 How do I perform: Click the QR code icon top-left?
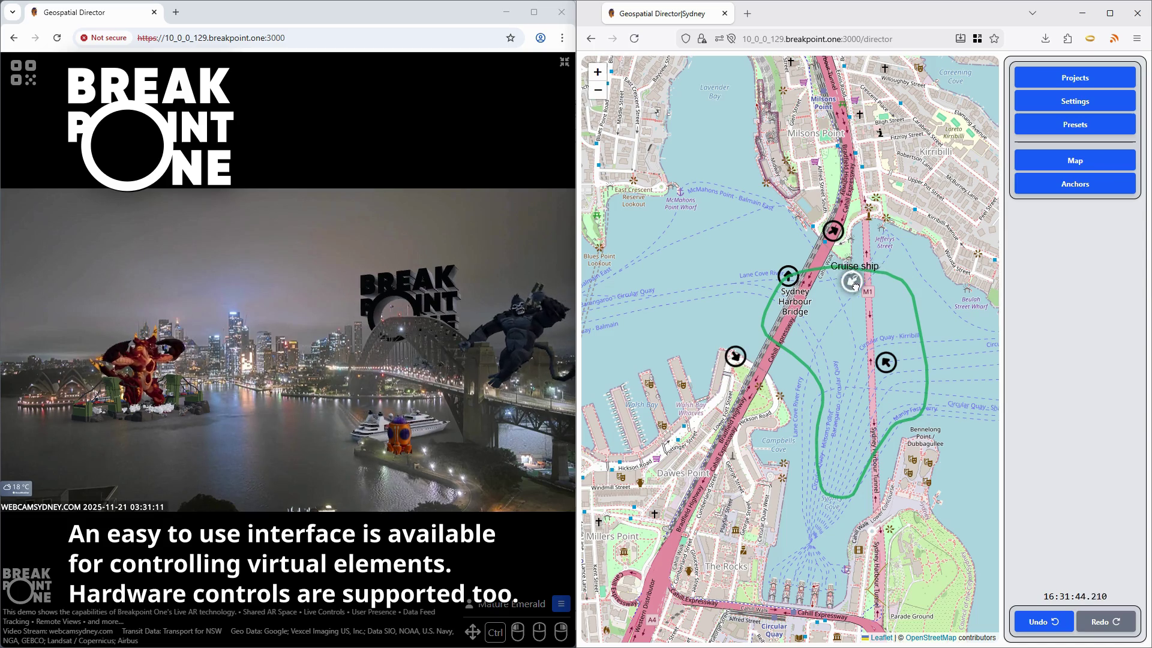pos(23,73)
